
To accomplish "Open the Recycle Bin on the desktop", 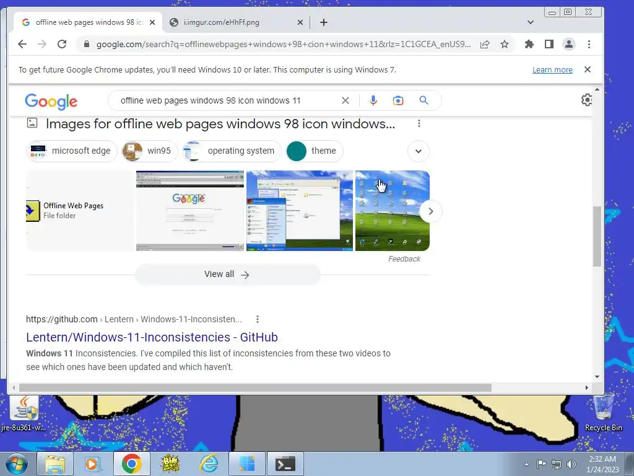I will 603,413.
